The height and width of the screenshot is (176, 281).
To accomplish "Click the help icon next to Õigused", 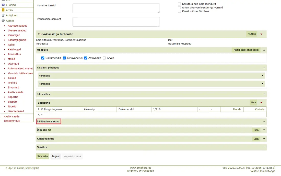I will point(50,130).
